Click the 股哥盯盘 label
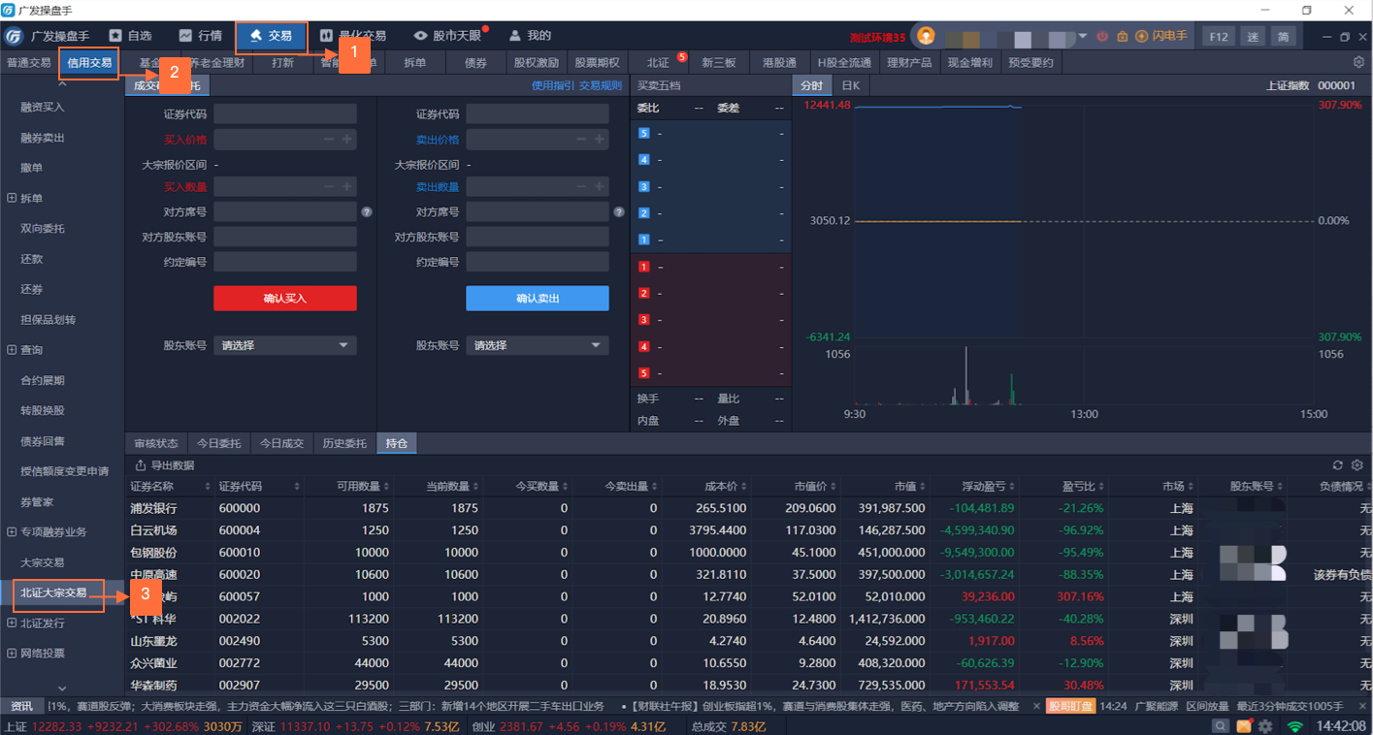This screenshot has height=735, width=1373. point(1071,706)
